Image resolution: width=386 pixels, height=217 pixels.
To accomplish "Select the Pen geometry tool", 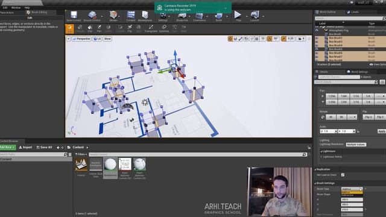I will point(99,29).
